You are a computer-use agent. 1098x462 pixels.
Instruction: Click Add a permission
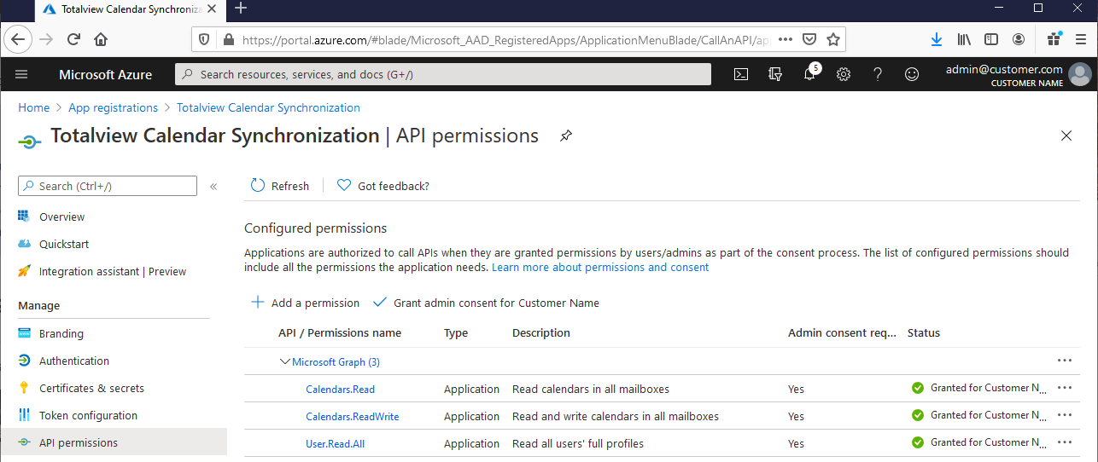pos(305,303)
